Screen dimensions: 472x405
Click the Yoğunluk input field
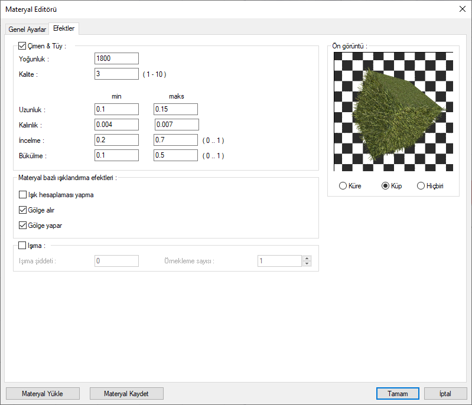[116, 58]
